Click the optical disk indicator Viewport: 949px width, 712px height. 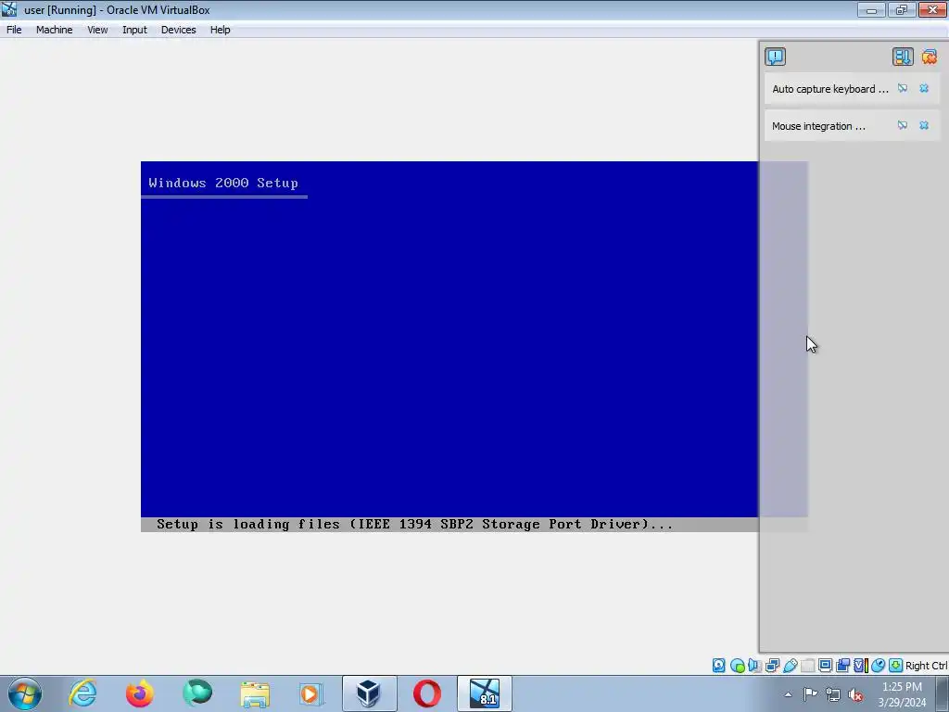tap(737, 666)
